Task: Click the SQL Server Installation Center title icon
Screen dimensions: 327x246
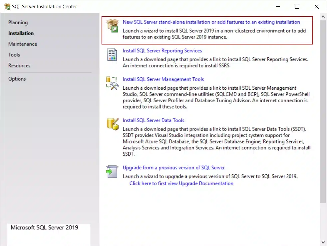Action: click(7, 7)
